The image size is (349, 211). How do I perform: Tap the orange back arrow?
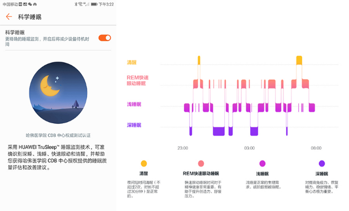(x=9, y=17)
